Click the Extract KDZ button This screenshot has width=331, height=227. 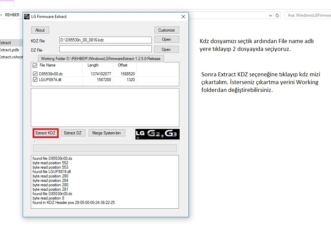[45, 133]
